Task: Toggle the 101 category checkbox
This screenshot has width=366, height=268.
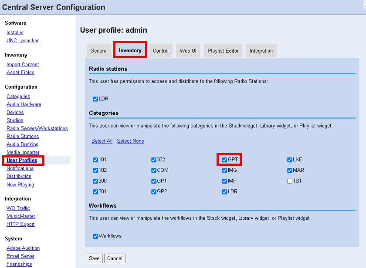Action: coord(95,160)
